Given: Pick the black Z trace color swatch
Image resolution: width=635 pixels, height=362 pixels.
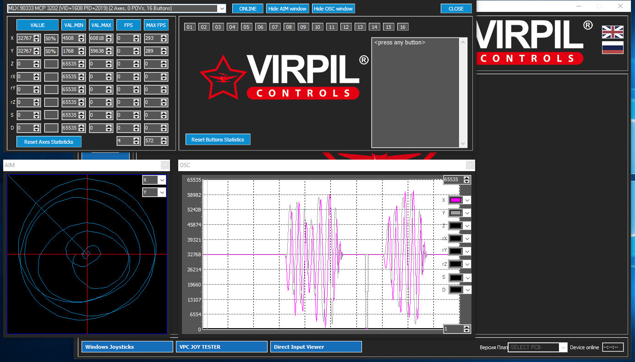Looking at the screenshot, I should point(455,226).
